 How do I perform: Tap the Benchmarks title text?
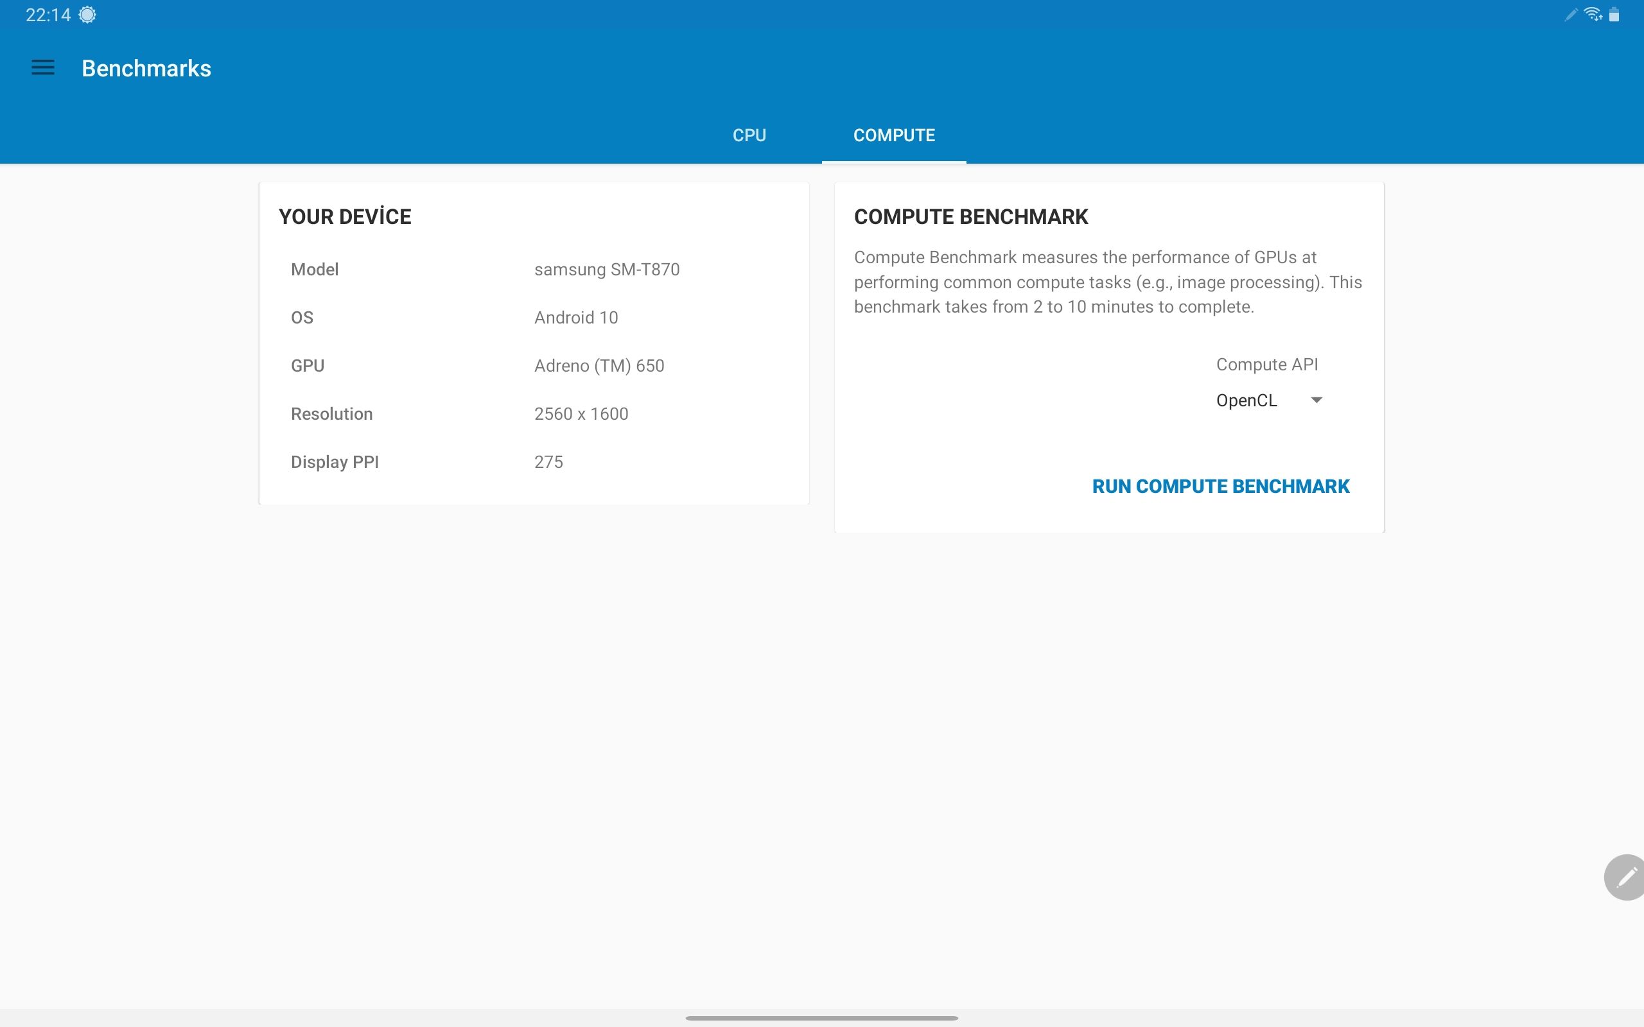[x=146, y=69]
